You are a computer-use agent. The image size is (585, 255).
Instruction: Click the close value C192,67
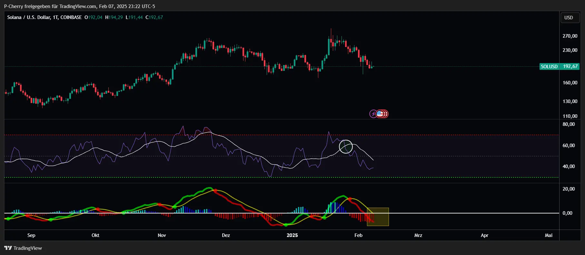pyautogui.click(x=154, y=17)
